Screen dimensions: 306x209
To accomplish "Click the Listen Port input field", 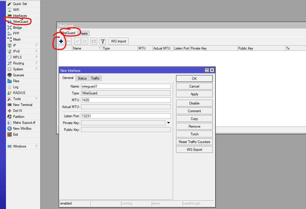I will (126, 116).
